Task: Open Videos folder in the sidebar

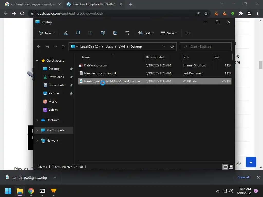Action: tap(53, 110)
